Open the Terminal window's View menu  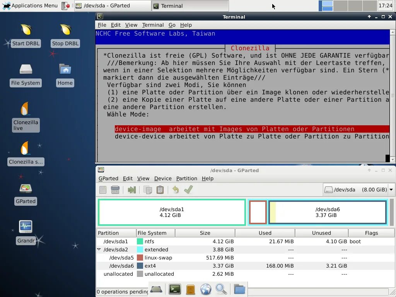tap(131, 25)
